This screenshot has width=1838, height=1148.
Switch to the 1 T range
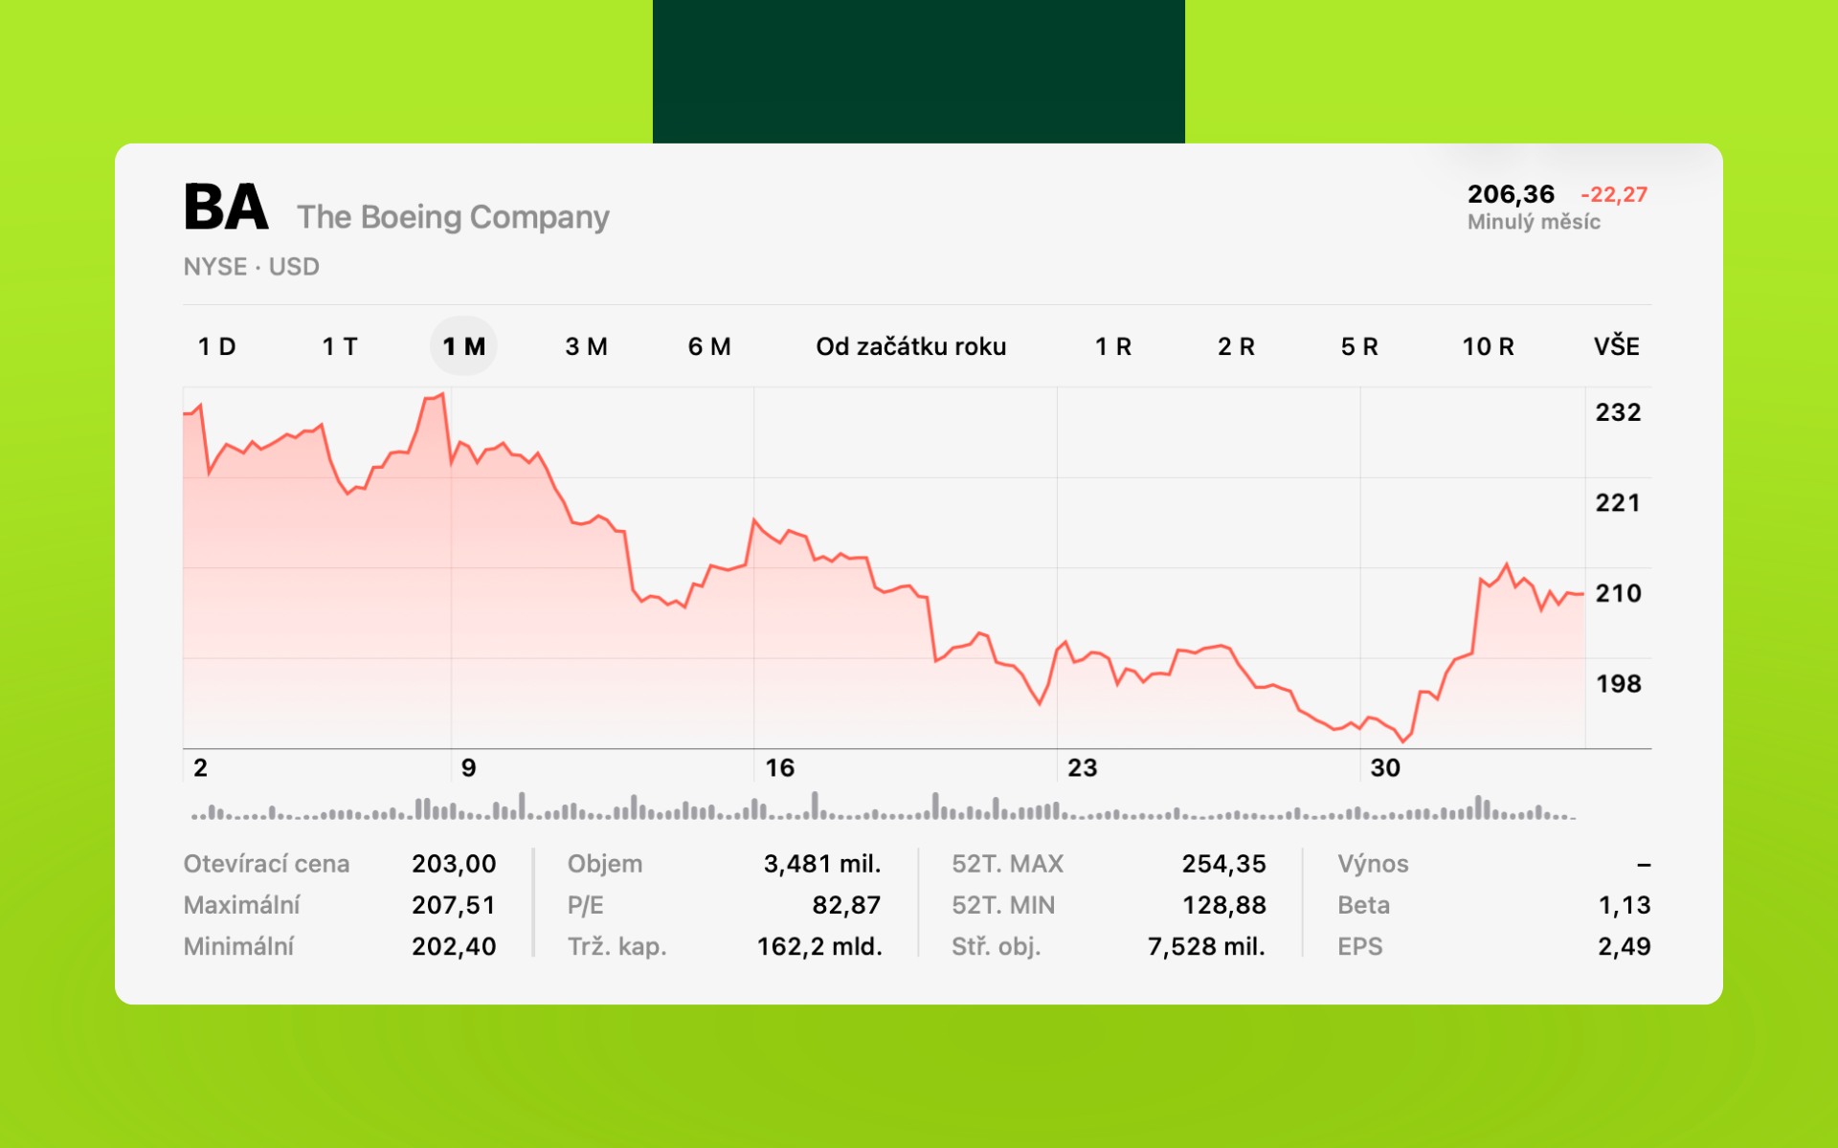340,346
